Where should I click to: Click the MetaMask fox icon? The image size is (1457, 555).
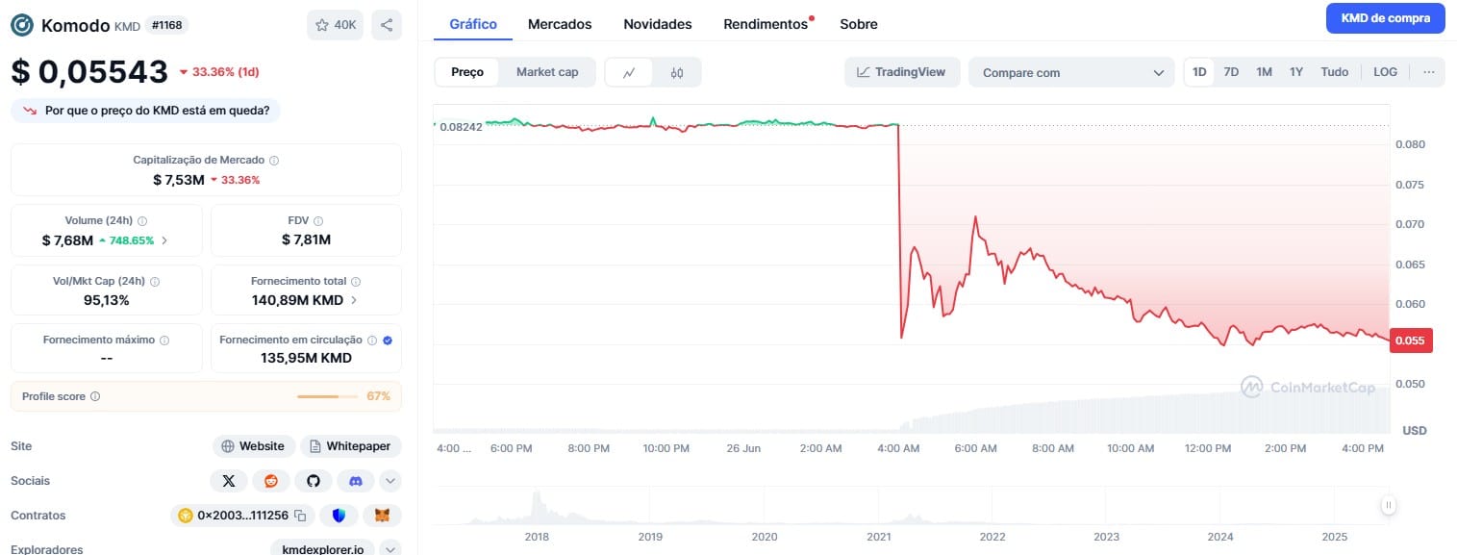point(382,516)
